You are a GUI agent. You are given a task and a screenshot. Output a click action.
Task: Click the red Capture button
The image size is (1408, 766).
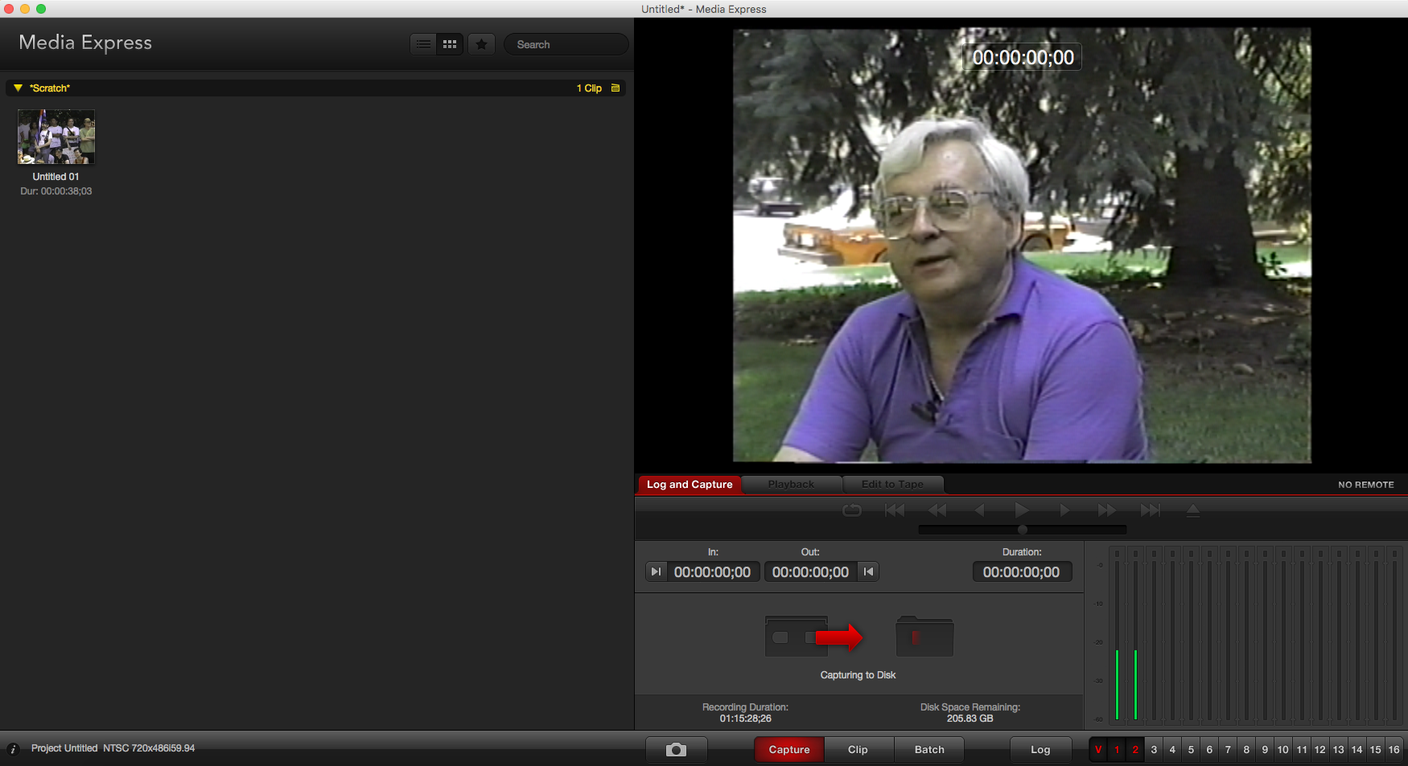[x=789, y=749]
